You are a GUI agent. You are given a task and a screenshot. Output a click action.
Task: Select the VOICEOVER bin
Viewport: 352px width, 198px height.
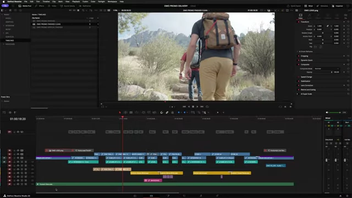tap(10, 44)
